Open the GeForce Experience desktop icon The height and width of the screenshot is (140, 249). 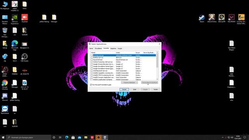click(15, 19)
